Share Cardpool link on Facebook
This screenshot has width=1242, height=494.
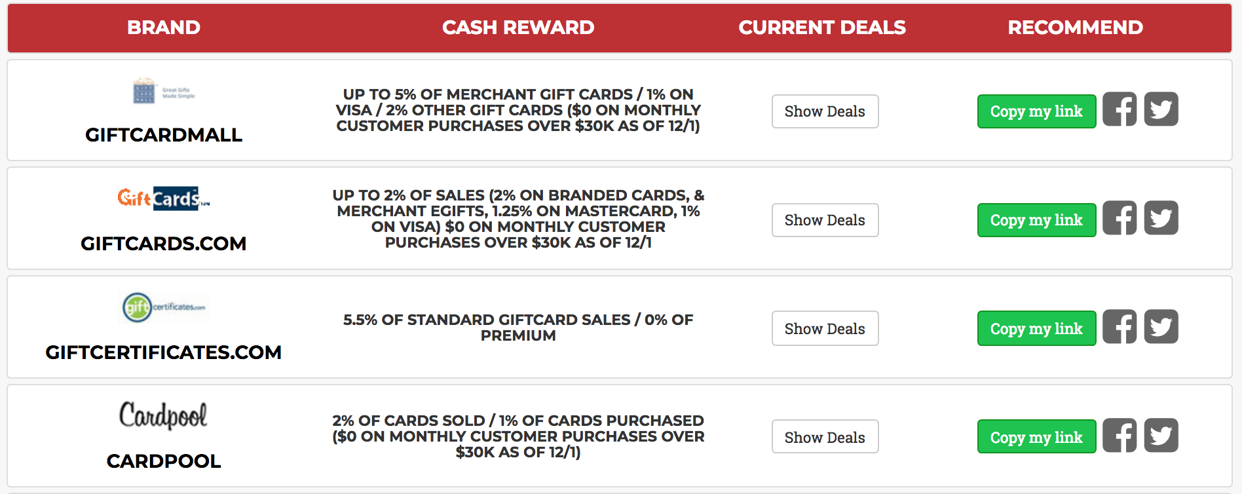(x=1120, y=435)
